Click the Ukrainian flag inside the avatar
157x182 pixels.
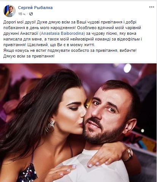[x=7, y=11]
